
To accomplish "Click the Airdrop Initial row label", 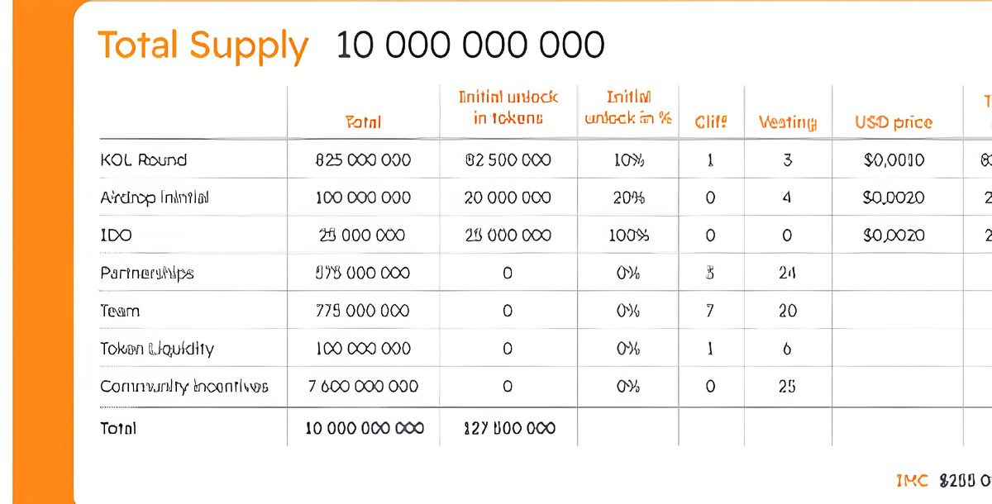I will (x=155, y=198).
